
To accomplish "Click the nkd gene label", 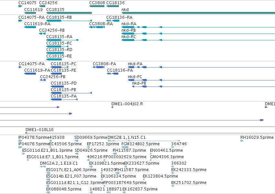I will pos(125,10).
